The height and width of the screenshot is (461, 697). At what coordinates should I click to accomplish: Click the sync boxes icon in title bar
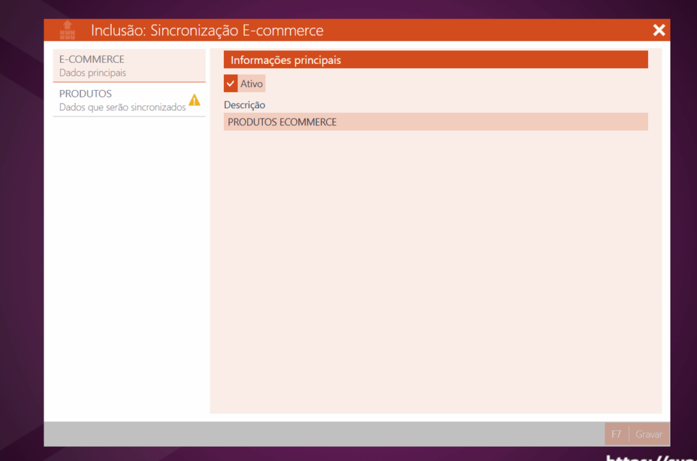pos(67,30)
